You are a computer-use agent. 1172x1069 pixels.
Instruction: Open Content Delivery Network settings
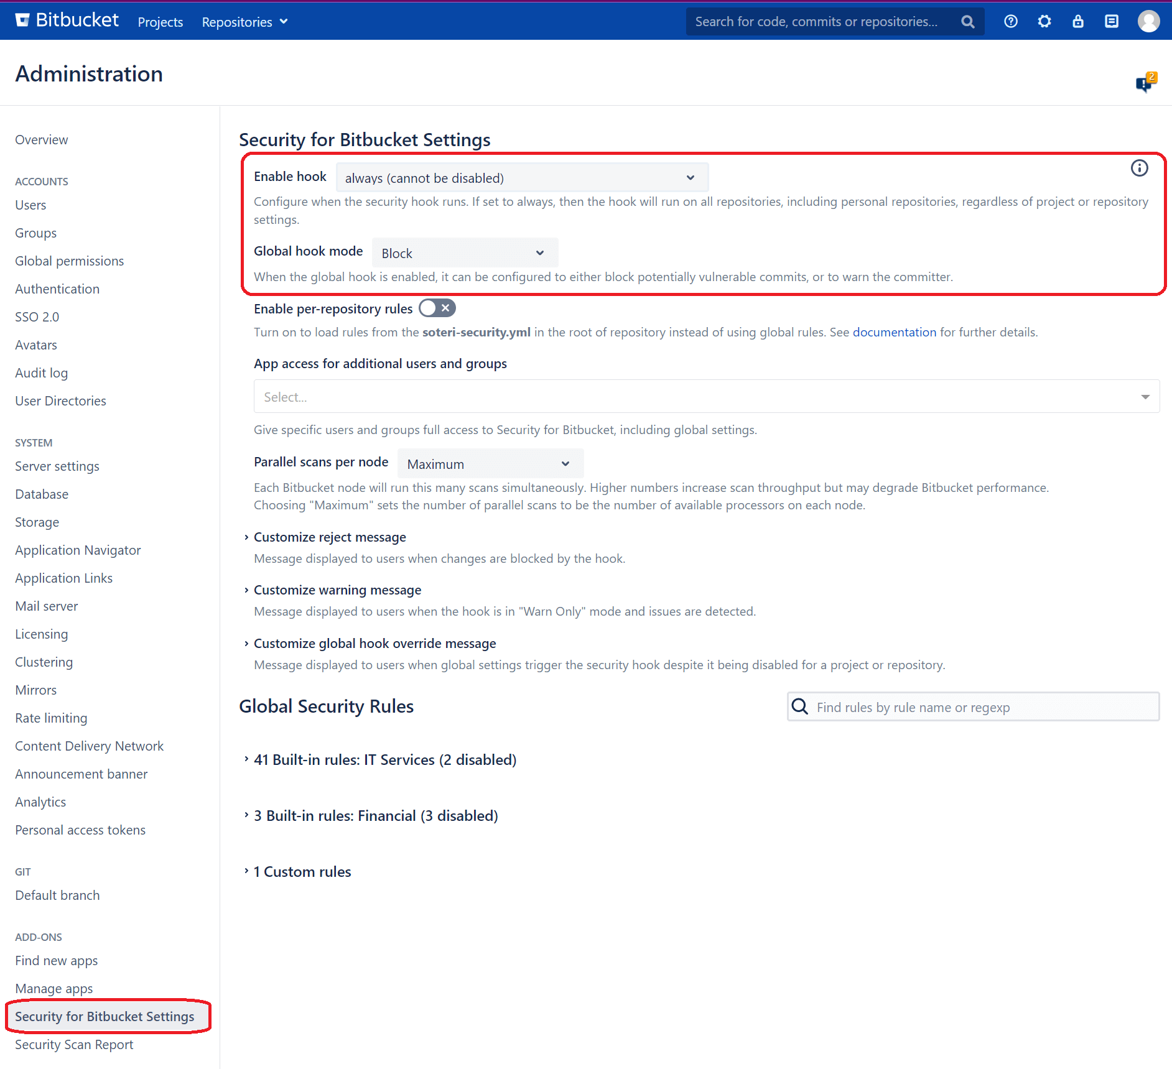[x=89, y=746]
